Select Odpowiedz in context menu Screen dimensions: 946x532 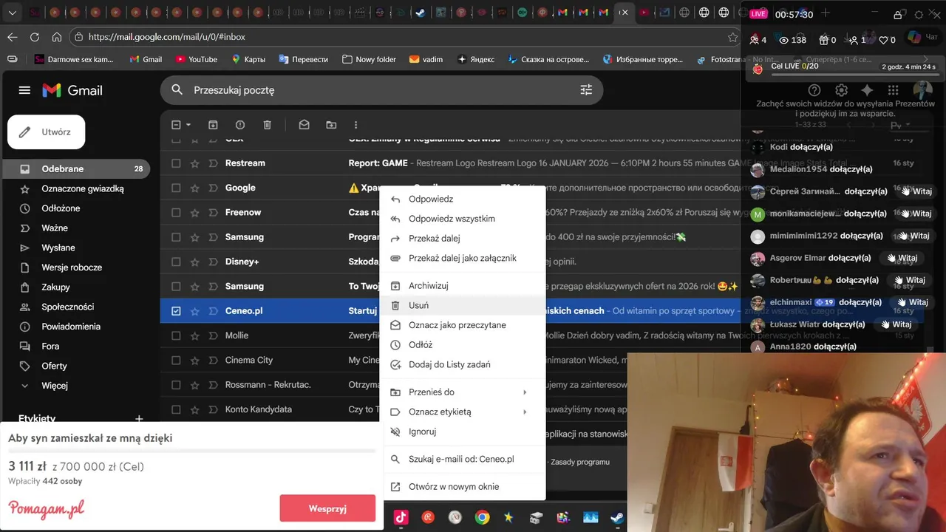(x=463, y=199)
